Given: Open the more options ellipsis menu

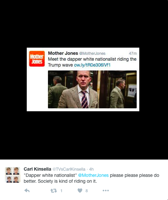Looking at the screenshot, I should [106, 191].
